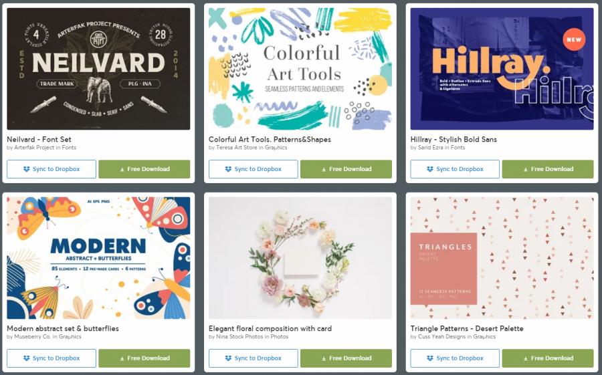This screenshot has width=602, height=375.
Task: Click Dropbox icon under Triangle Patterns
Action: click(x=430, y=358)
